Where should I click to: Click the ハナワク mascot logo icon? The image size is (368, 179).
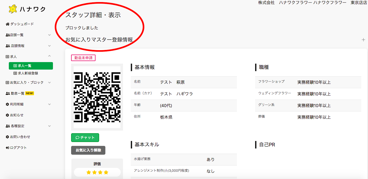13,9
